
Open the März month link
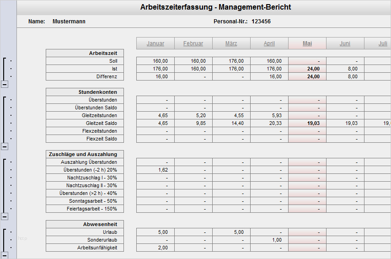(231, 43)
